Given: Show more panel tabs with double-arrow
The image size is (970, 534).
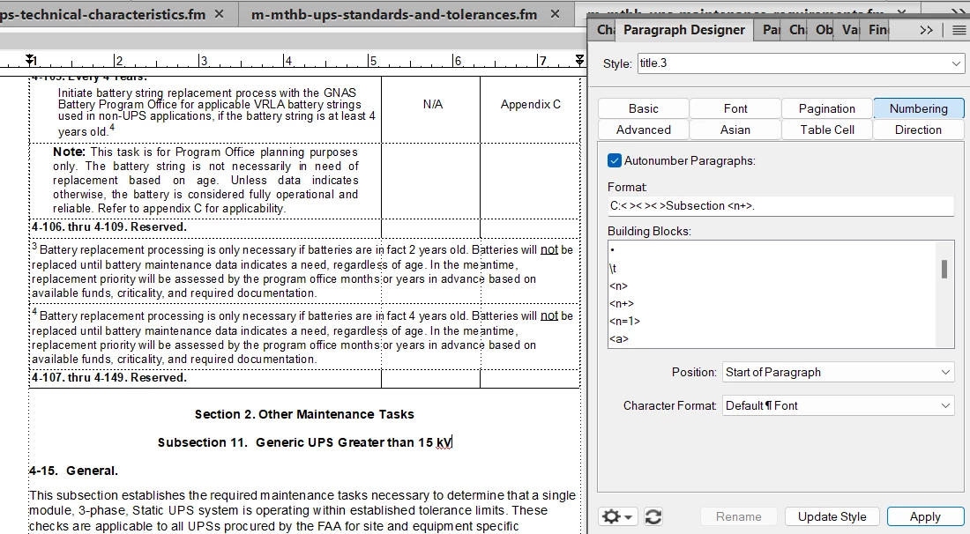Looking at the screenshot, I should click(x=926, y=30).
